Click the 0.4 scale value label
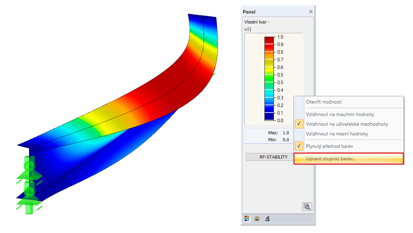Viewport: 413px width, 233px height. (280, 90)
